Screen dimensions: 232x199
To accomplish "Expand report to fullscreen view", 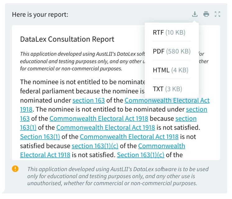I will click(x=217, y=14).
